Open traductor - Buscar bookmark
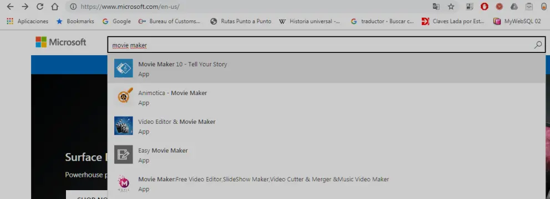Screen dimensions: 550x199 click(383, 22)
